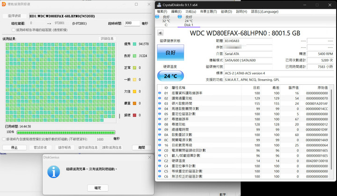
Task: Open the 磁碟(D) menu
Action: [x=227, y=11]
